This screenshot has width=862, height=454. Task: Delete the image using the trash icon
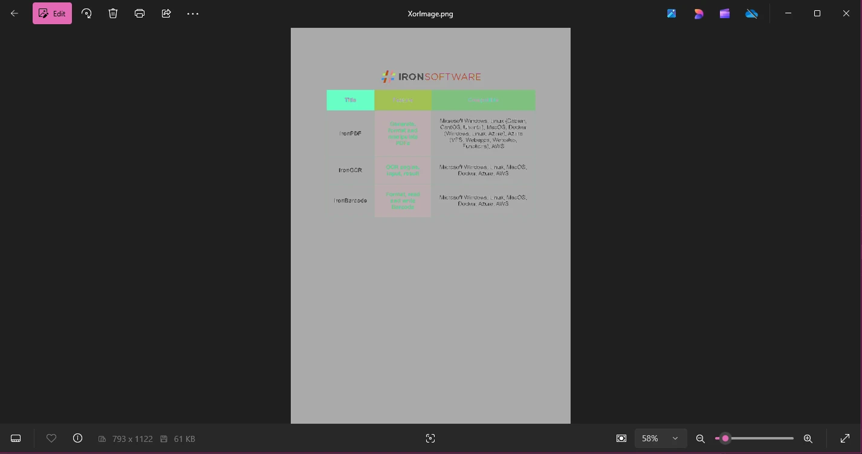click(x=113, y=13)
